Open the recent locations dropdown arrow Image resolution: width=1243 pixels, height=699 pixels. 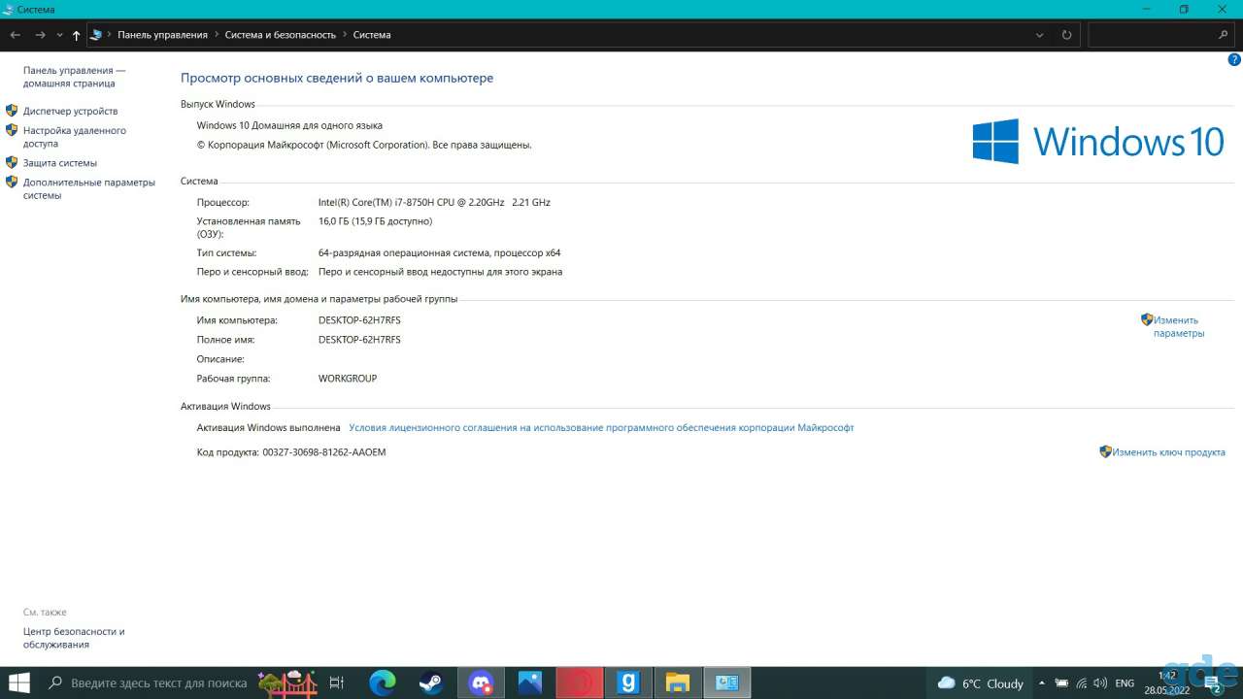click(x=59, y=35)
